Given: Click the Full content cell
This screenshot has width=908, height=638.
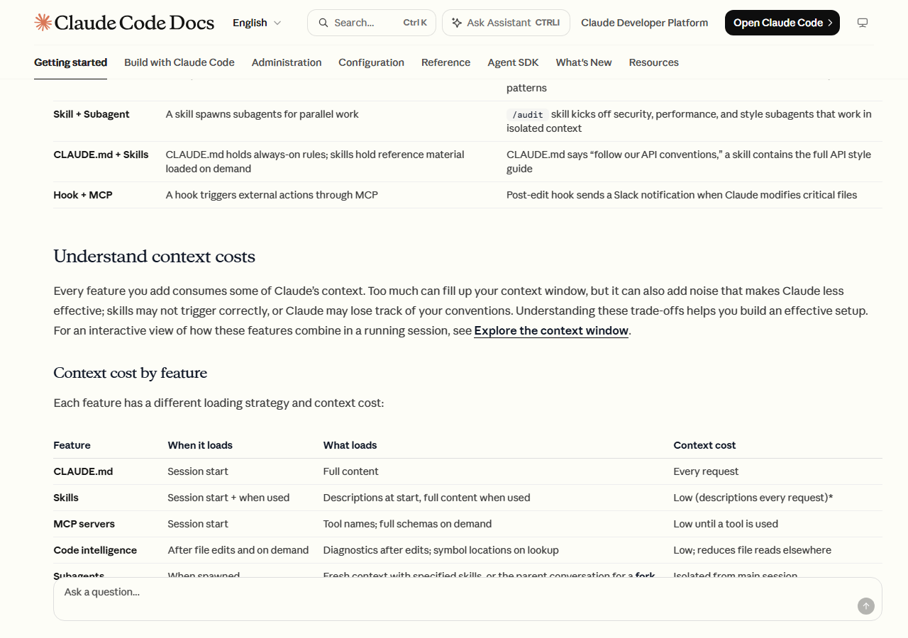Looking at the screenshot, I should click(351, 471).
